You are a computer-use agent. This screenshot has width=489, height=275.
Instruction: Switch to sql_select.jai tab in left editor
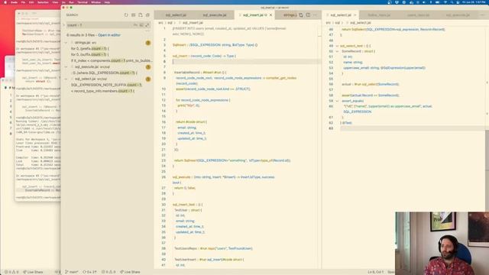click(x=176, y=15)
